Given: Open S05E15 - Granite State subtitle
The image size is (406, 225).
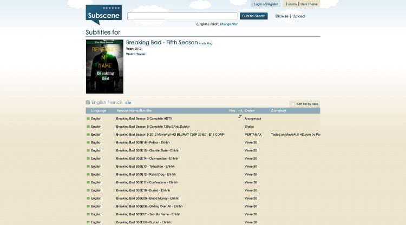Looking at the screenshot, I should point(148,150).
